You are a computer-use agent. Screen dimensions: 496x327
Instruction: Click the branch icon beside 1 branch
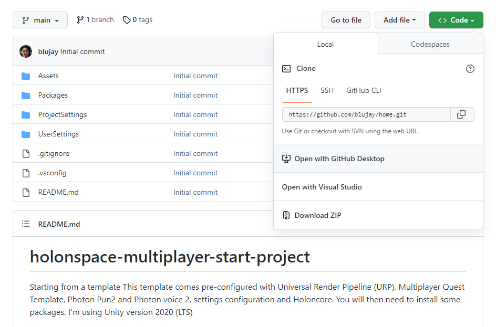click(80, 20)
